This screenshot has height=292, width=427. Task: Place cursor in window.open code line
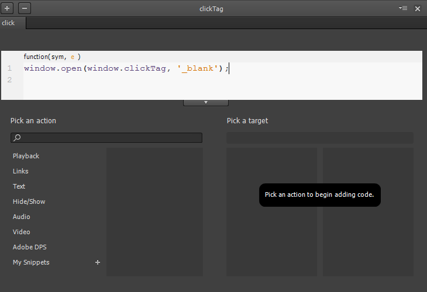point(126,68)
